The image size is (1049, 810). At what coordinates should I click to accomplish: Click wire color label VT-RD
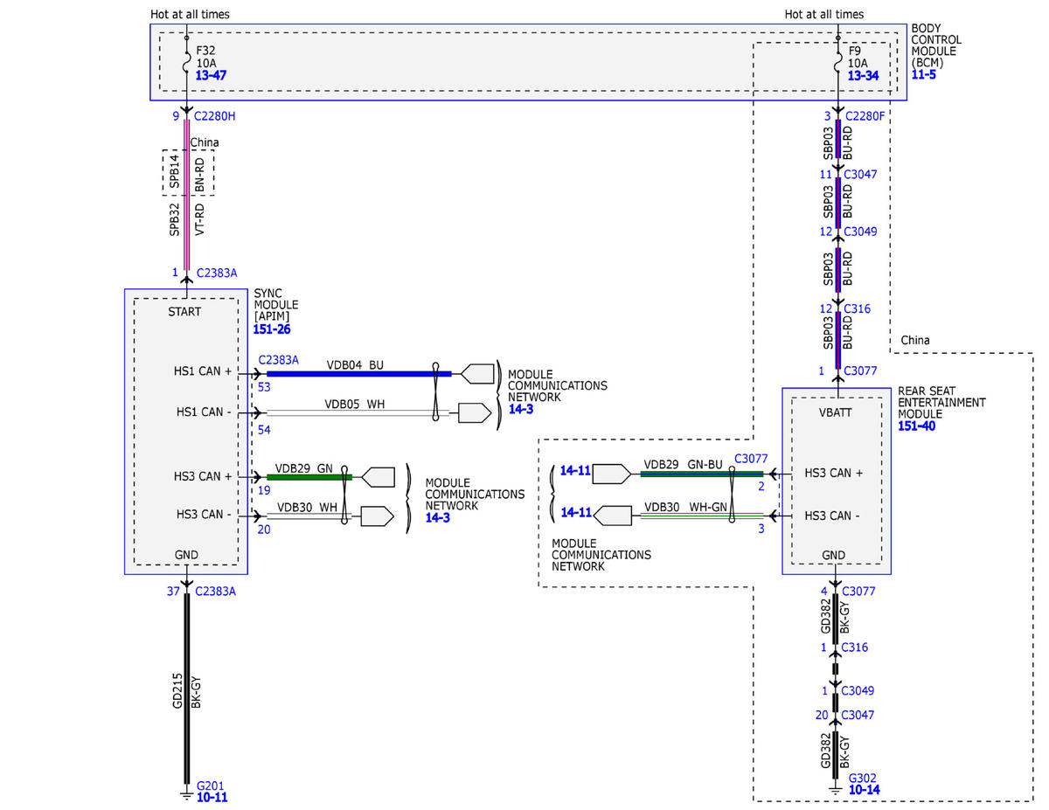click(x=199, y=219)
